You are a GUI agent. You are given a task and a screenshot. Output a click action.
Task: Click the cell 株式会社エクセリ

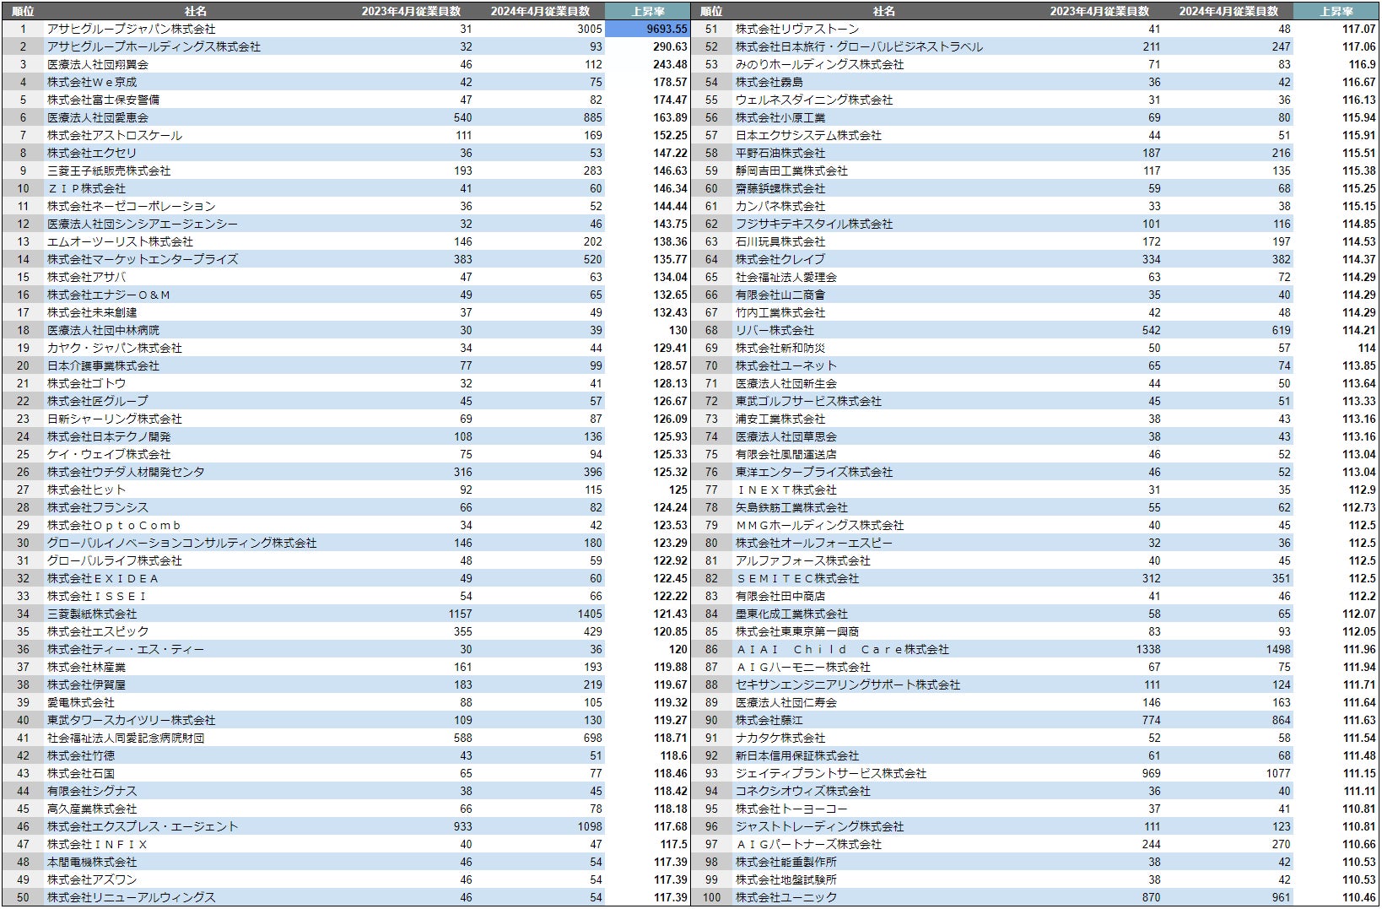click(92, 153)
